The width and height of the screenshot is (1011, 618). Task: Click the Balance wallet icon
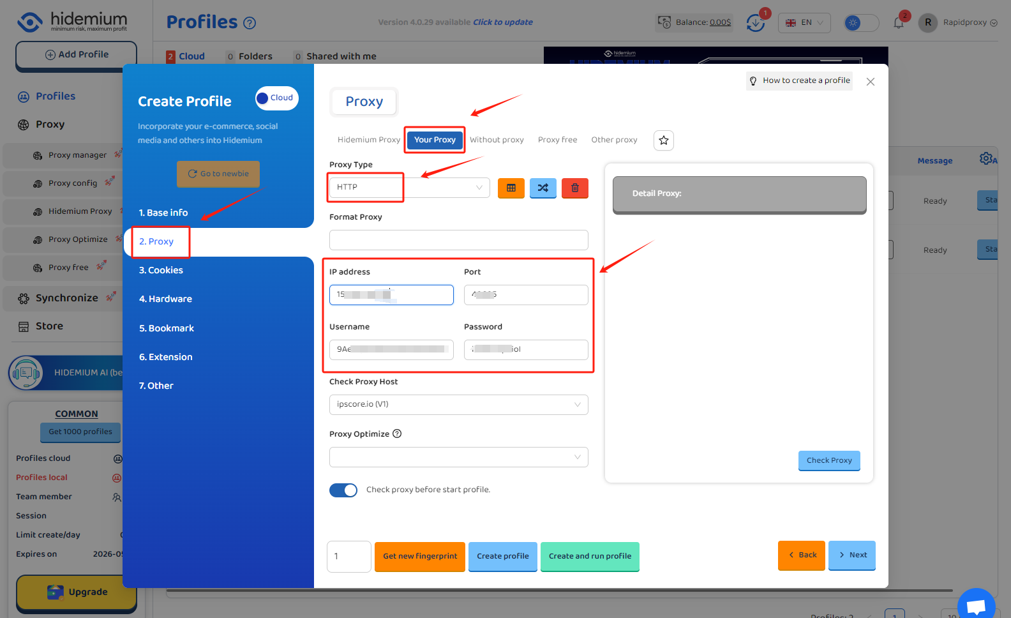664,22
